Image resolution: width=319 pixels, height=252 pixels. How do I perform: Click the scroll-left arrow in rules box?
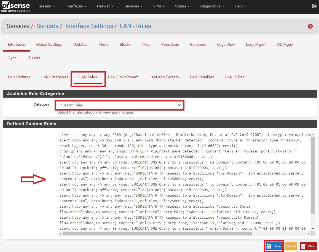pos(60,234)
